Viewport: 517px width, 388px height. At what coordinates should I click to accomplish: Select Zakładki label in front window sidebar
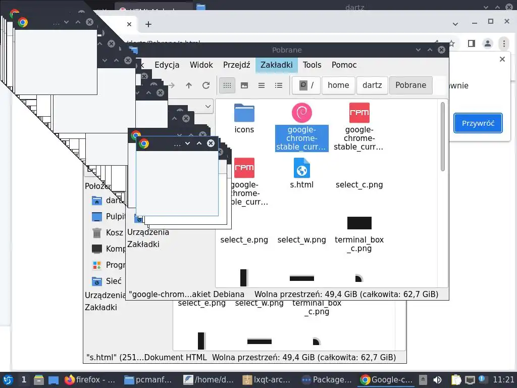pos(143,245)
